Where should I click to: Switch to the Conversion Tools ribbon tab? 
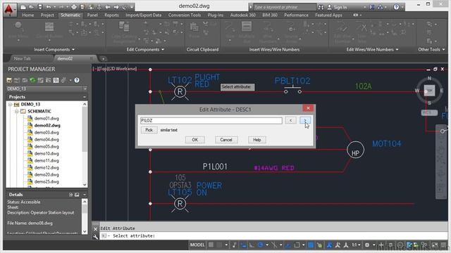[x=185, y=15]
